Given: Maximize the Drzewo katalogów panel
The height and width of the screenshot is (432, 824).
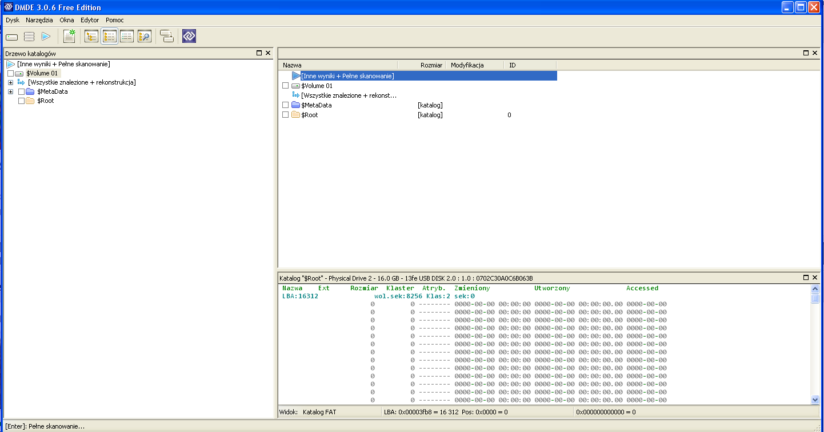Looking at the screenshot, I should coord(259,53).
